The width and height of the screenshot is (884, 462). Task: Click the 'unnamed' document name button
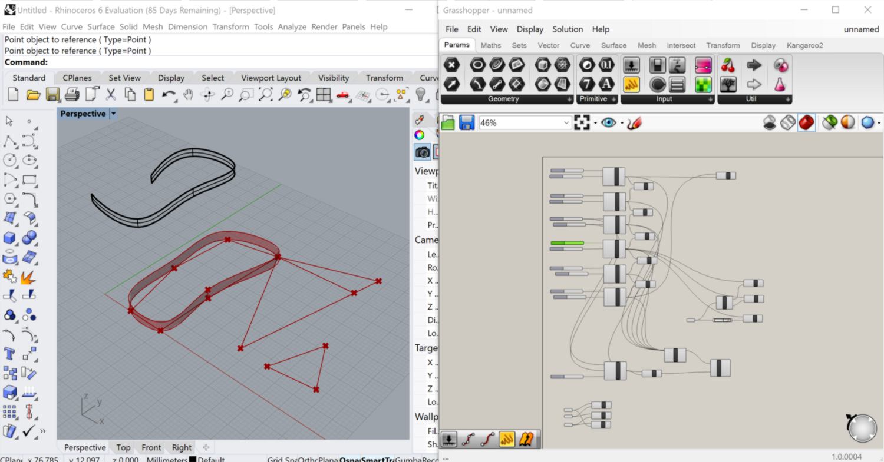[861, 29]
